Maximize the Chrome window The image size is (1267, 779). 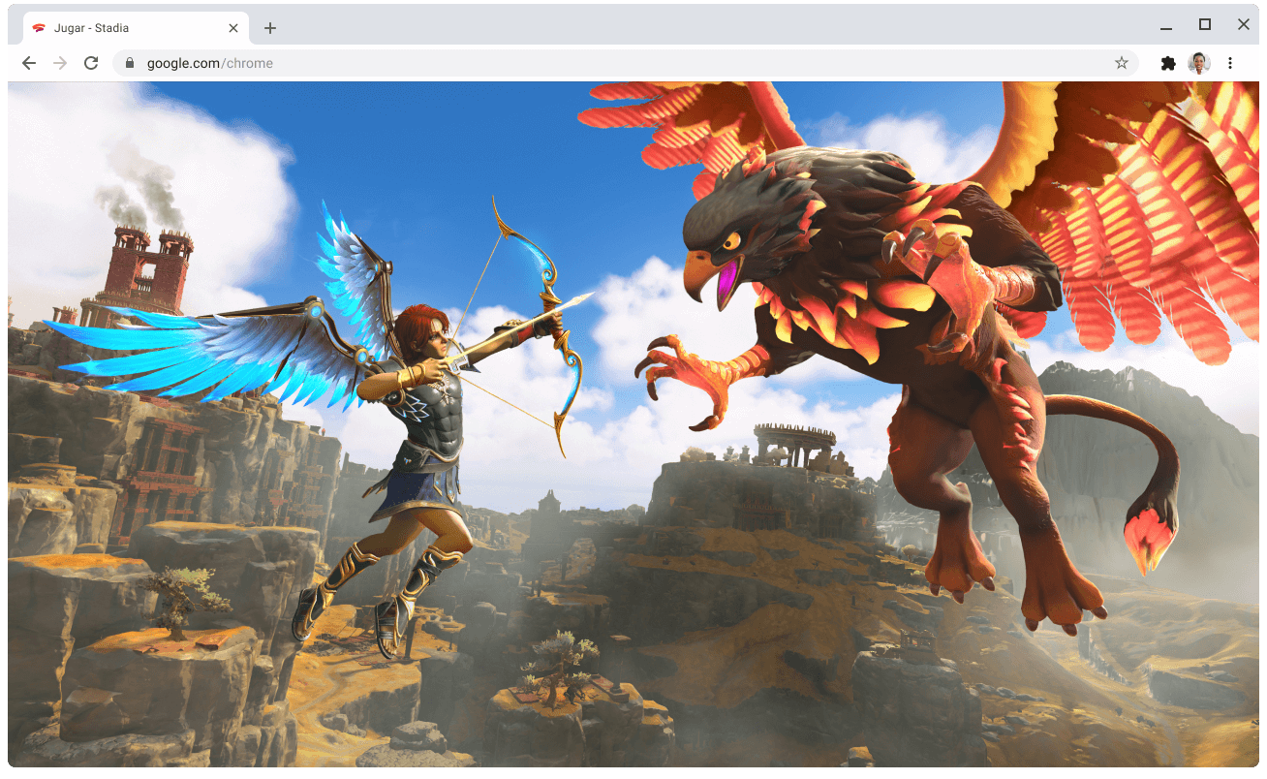point(1205,25)
